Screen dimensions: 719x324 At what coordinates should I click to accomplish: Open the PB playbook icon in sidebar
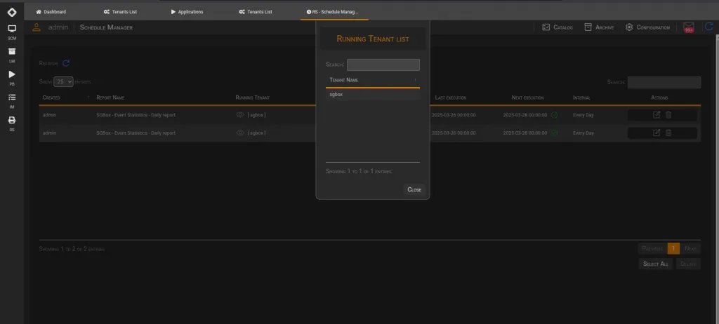point(12,77)
